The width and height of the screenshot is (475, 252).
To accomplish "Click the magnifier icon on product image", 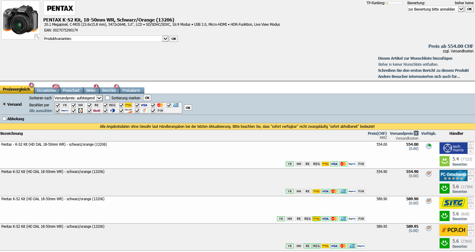I will click(x=37, y=37).
